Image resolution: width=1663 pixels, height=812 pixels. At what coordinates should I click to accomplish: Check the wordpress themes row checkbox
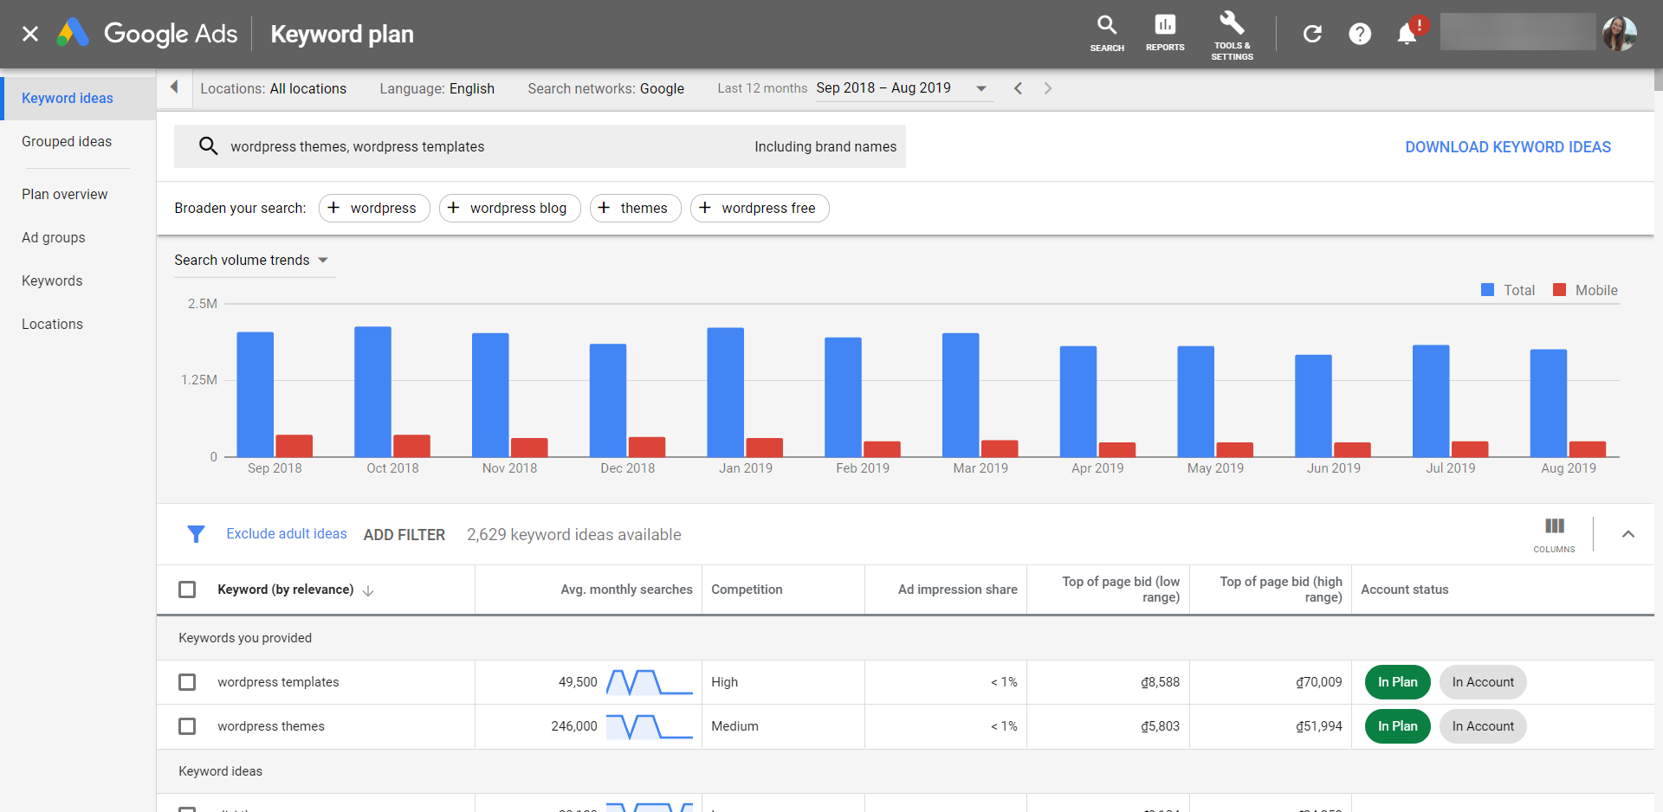coord(187,726)
